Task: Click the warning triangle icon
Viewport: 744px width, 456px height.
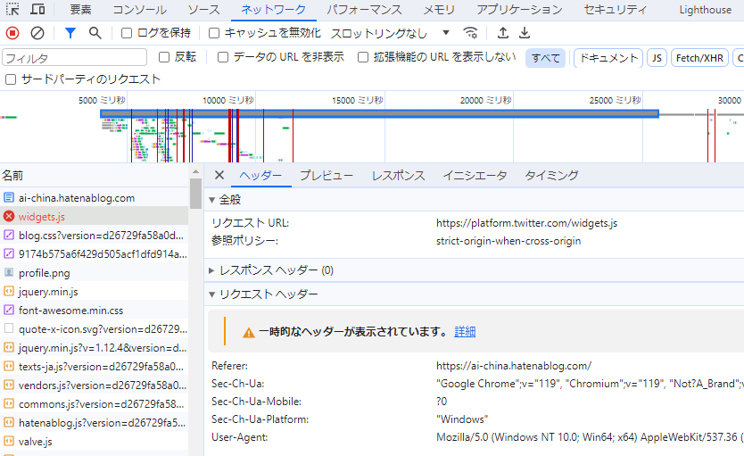Action: click(248, 332)
